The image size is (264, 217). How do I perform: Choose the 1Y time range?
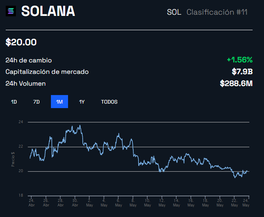point(81,102)
